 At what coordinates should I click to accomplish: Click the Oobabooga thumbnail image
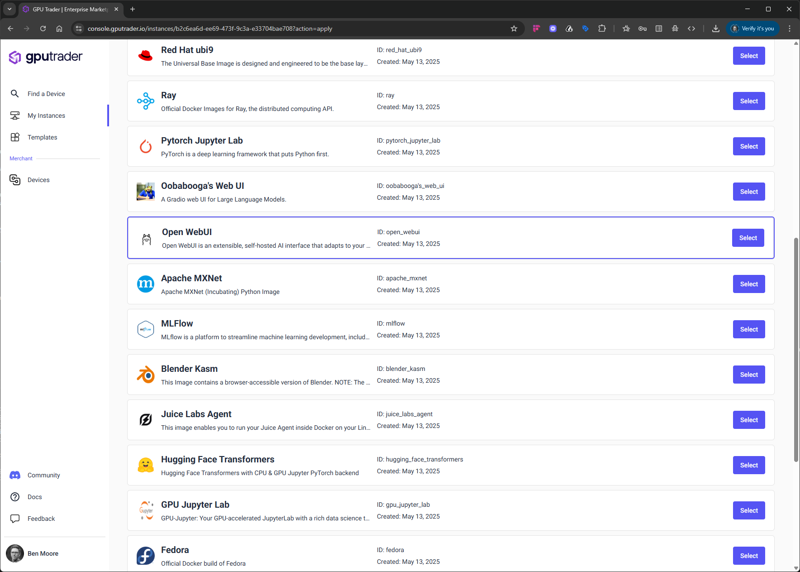pos(146,192)
